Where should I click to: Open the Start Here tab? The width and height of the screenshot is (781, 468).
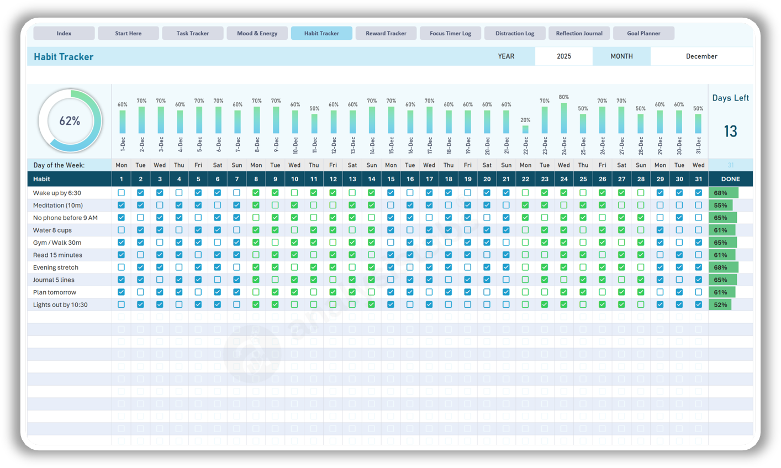(128, 33)
